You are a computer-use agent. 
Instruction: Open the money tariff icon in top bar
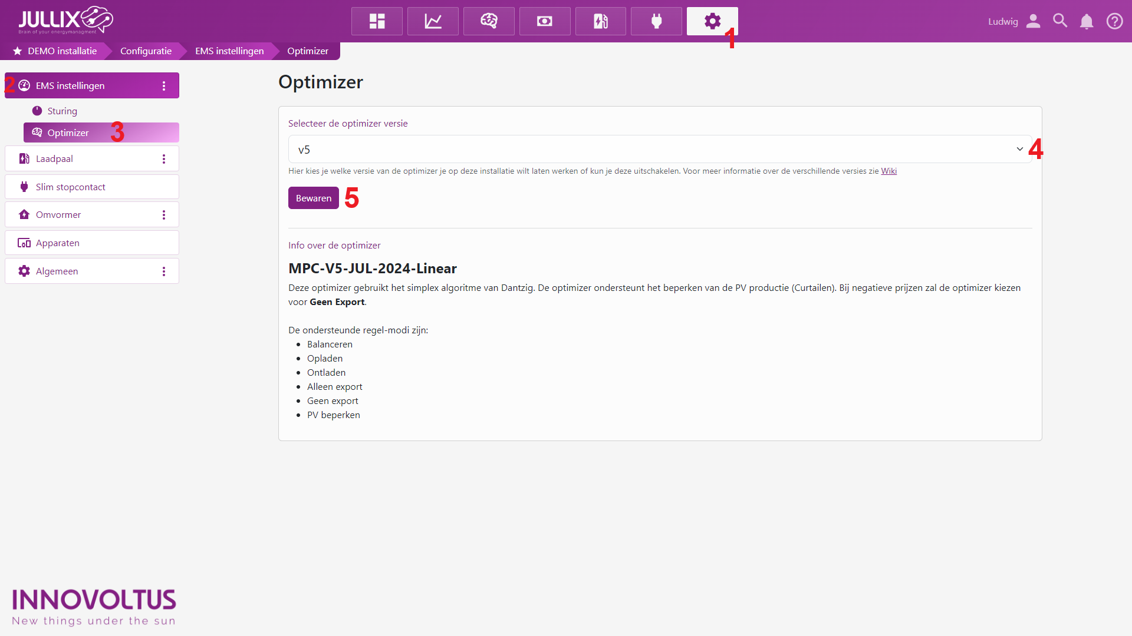545,21
